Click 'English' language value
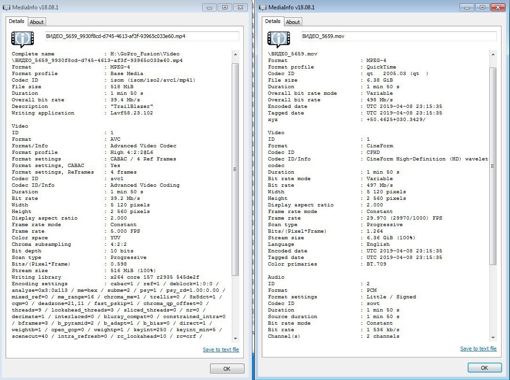This screenshot has height=380, width=510. (378, 244)
